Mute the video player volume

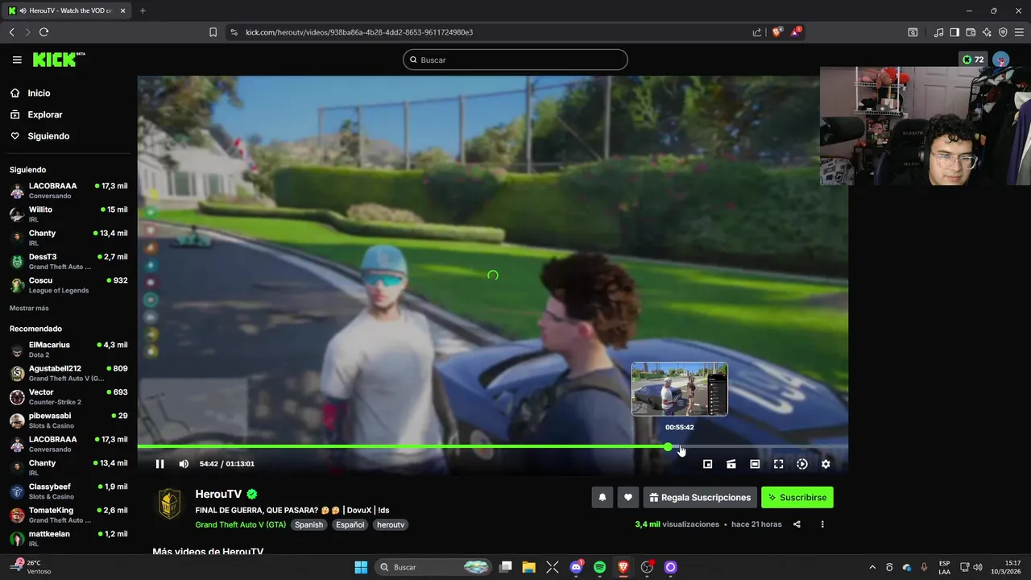tap(184, 464)
